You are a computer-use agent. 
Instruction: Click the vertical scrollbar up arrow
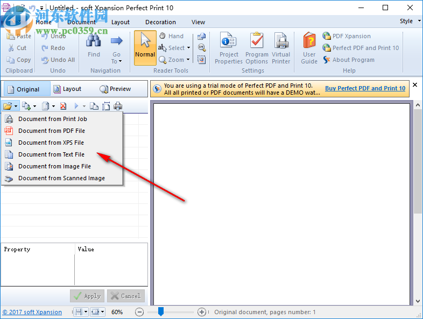tap(418, 105)
